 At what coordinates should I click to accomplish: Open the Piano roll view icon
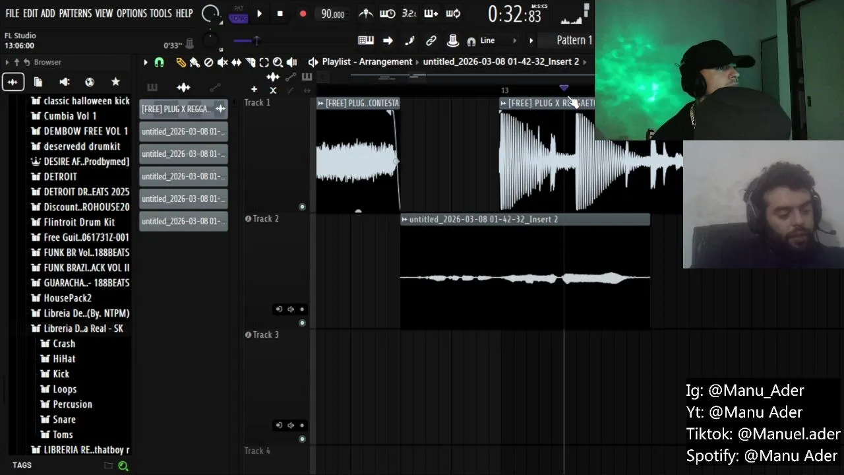(x=366, y=40)
